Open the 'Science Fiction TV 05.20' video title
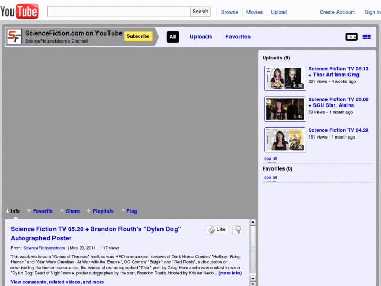 tap(96, 234)
